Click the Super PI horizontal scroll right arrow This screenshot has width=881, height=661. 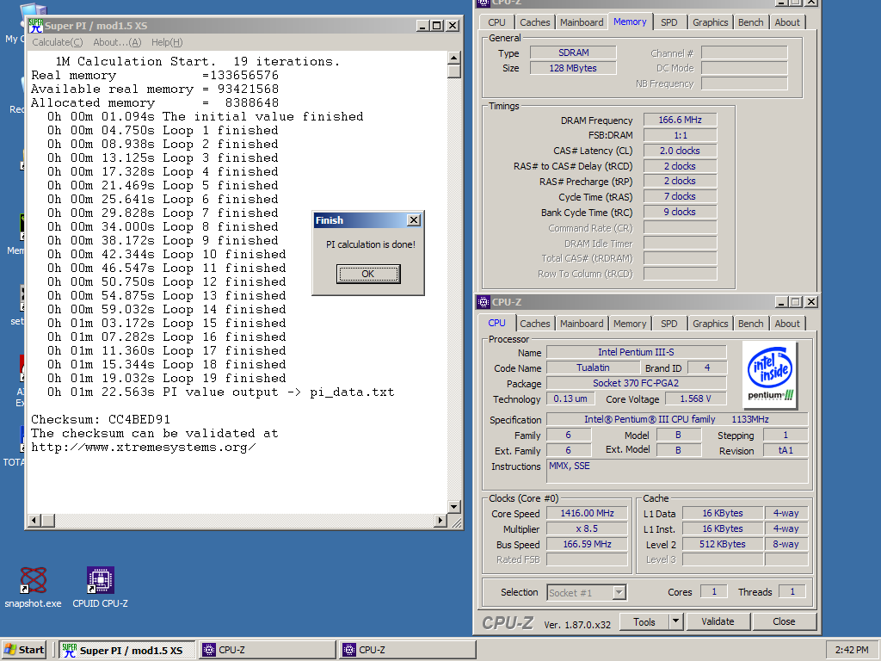coord(440,521)
